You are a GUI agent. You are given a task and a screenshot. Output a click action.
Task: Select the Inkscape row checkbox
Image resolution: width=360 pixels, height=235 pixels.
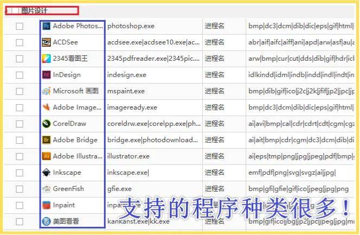coord(20,173)
